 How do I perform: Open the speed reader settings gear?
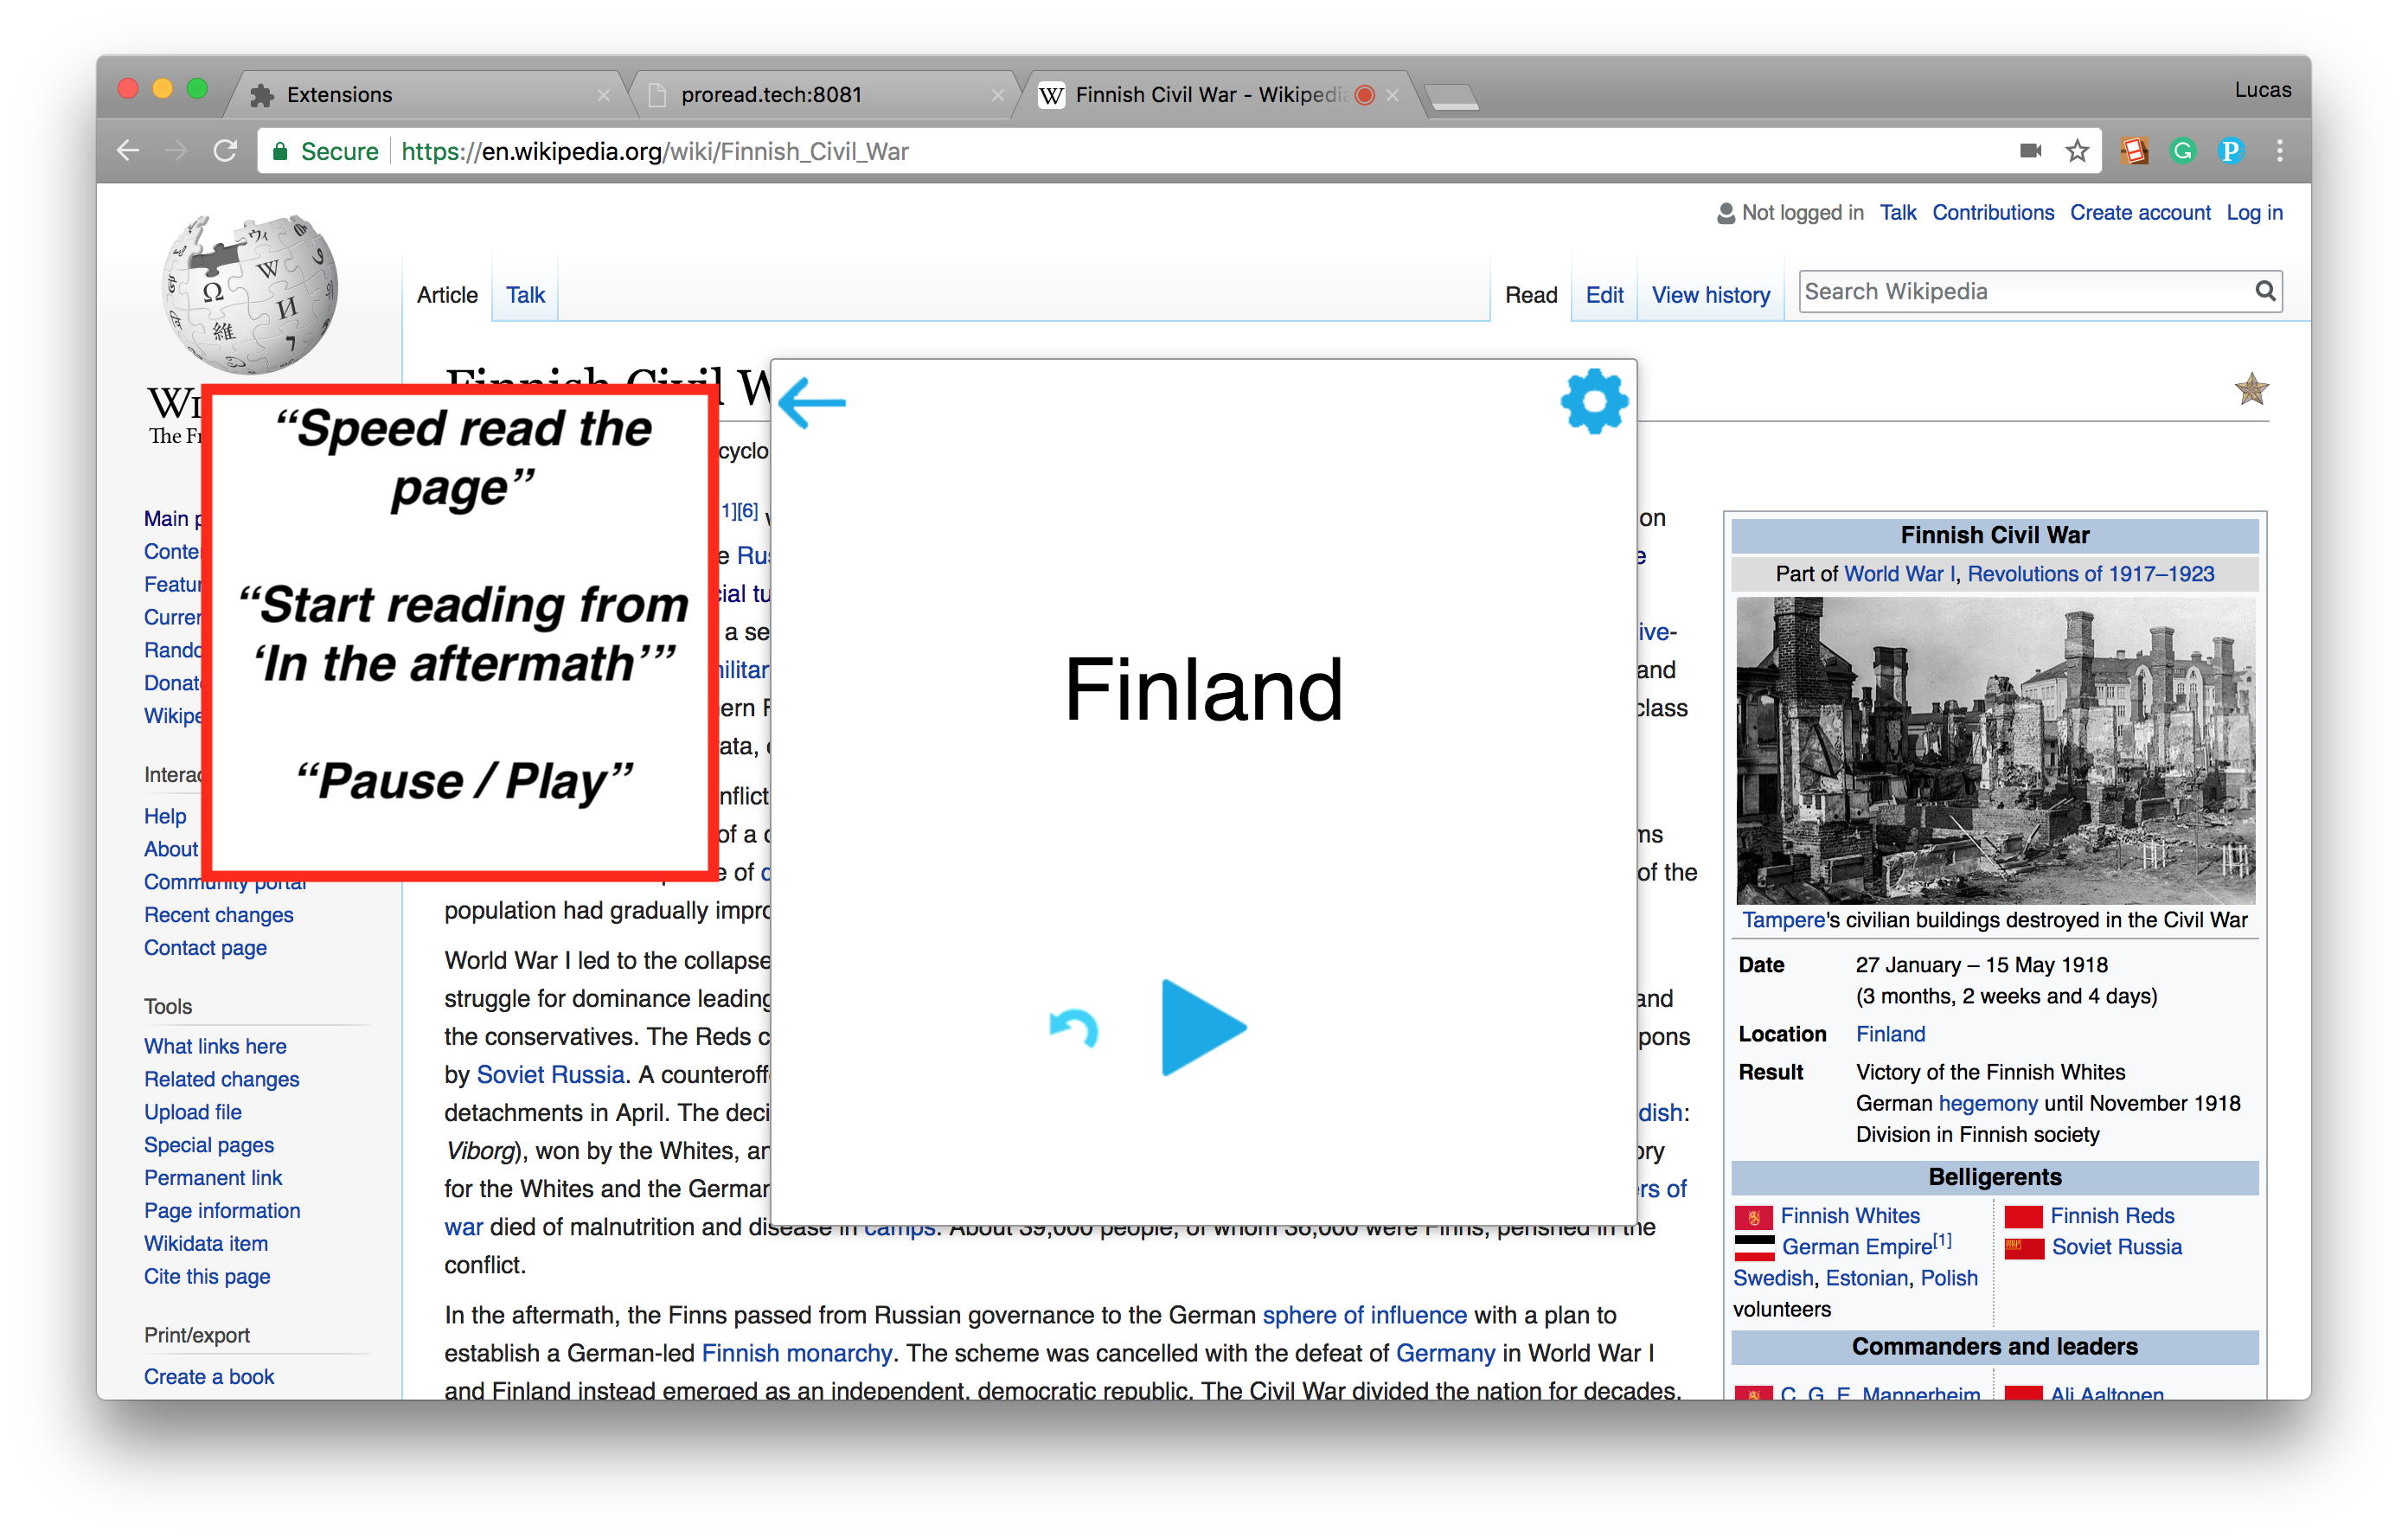1593,402
